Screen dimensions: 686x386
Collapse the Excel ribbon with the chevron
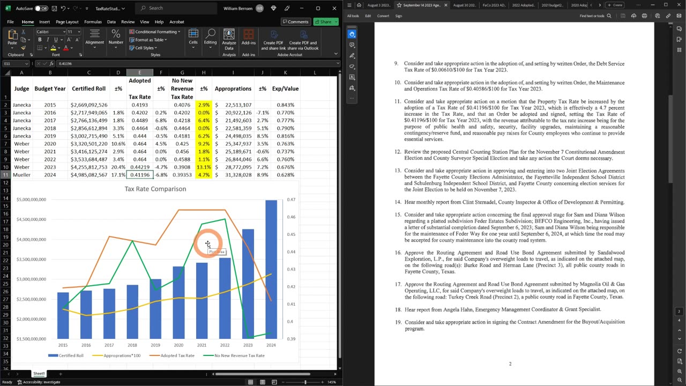coord(336,54)
